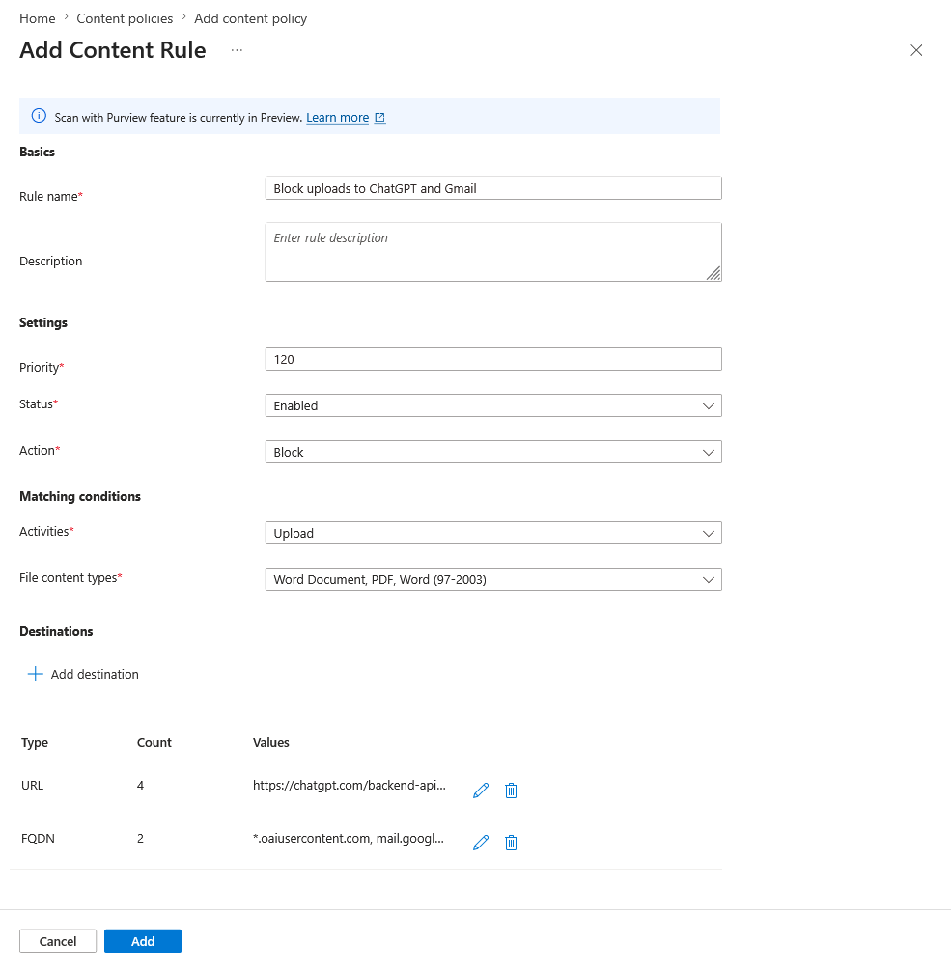The width and height of the screenshot is (951, 972).
Task: Go to Home breadcrumb
Action: 37,18
